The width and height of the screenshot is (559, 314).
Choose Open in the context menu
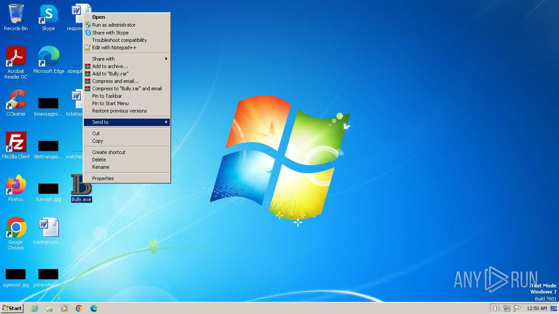[x=127, y=17]
